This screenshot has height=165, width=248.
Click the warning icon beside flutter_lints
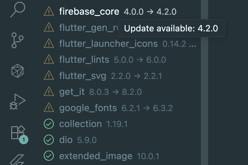pos(49,60)
